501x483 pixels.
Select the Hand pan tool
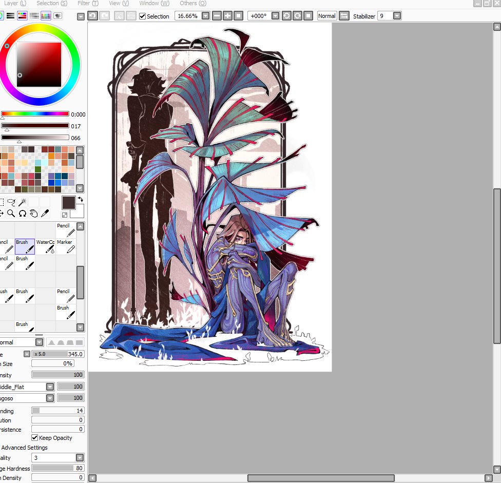coord(33,213)
